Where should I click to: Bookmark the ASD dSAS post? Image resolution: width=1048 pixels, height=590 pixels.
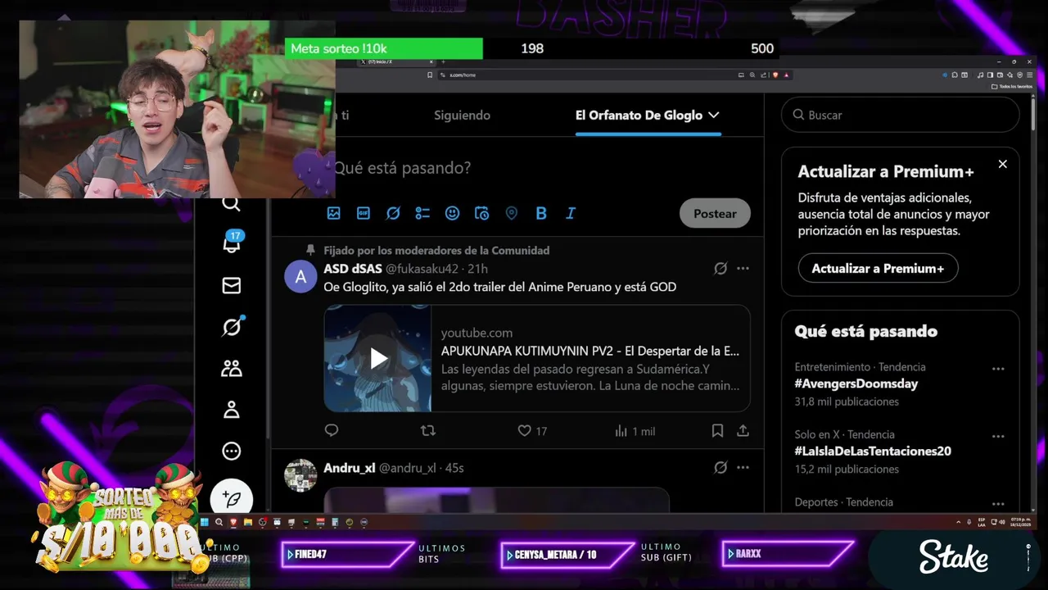717,430
